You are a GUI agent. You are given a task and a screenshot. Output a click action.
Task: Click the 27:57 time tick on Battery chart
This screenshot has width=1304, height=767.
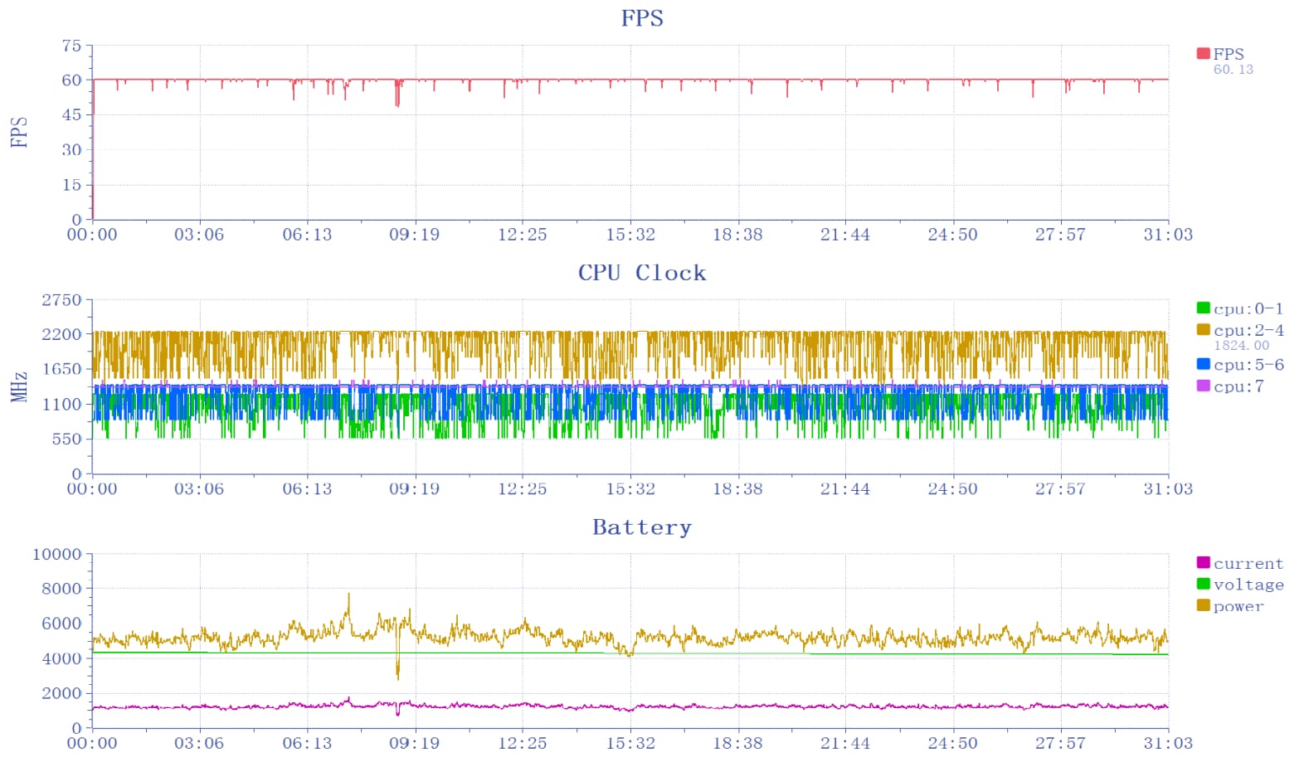(x=1059, y=743)
